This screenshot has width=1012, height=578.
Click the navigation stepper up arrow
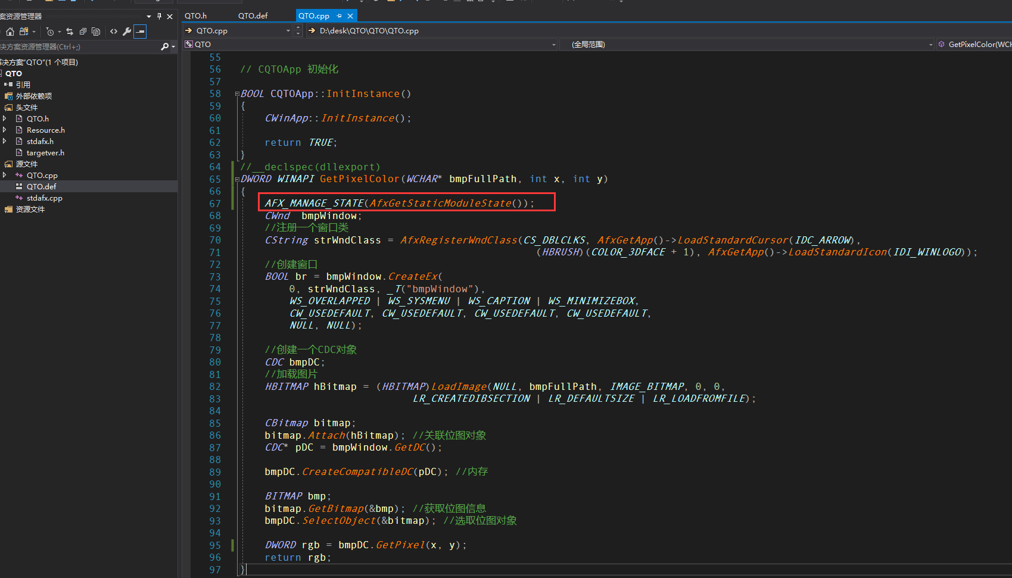(298, 27)
